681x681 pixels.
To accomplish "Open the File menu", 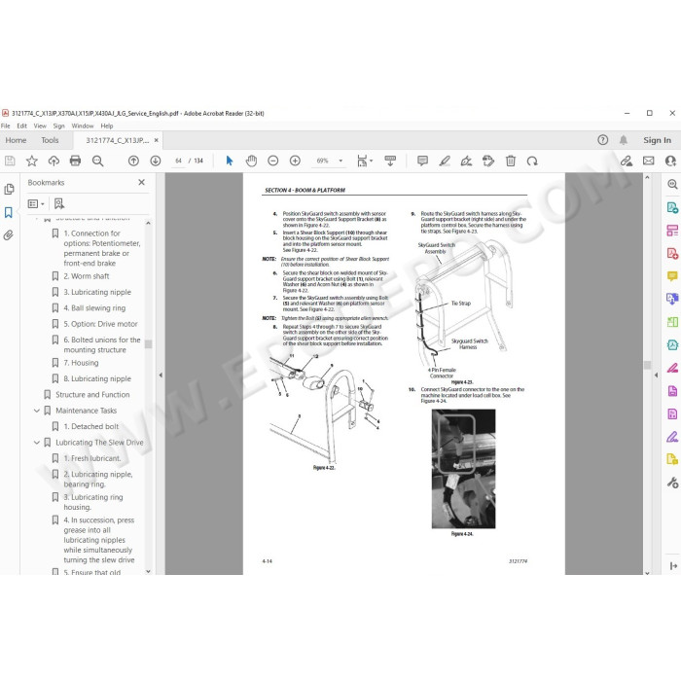I will coord(5,125).
